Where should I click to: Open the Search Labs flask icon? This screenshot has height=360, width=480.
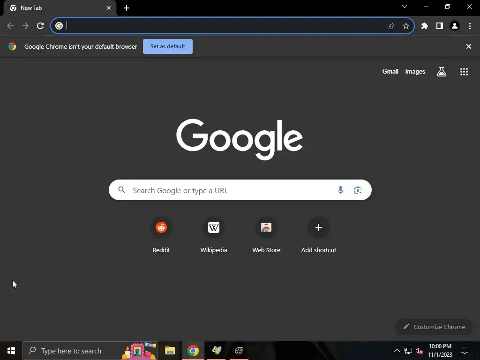pyautogui.click(x=442, y=72)
